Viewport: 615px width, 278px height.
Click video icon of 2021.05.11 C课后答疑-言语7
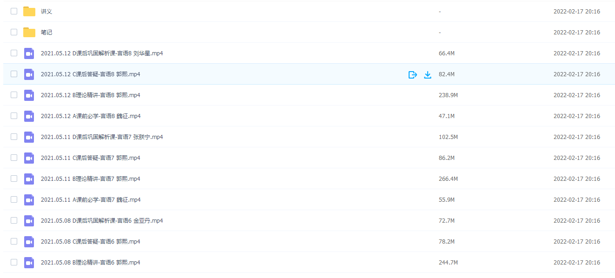(x=29, y=158)
